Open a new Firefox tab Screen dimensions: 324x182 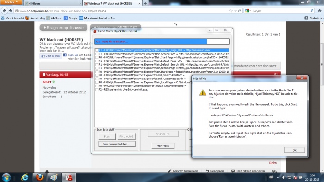tap(145, 4)
